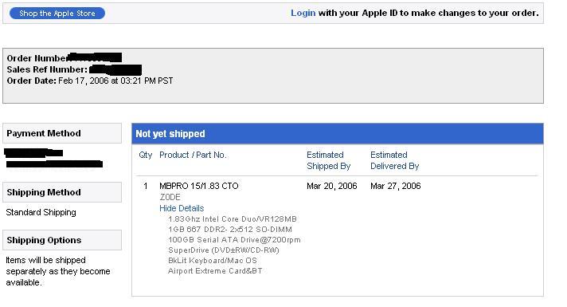
Task: Select the BkLit Keyboard/Mac OS line
Action: point(213,261)
